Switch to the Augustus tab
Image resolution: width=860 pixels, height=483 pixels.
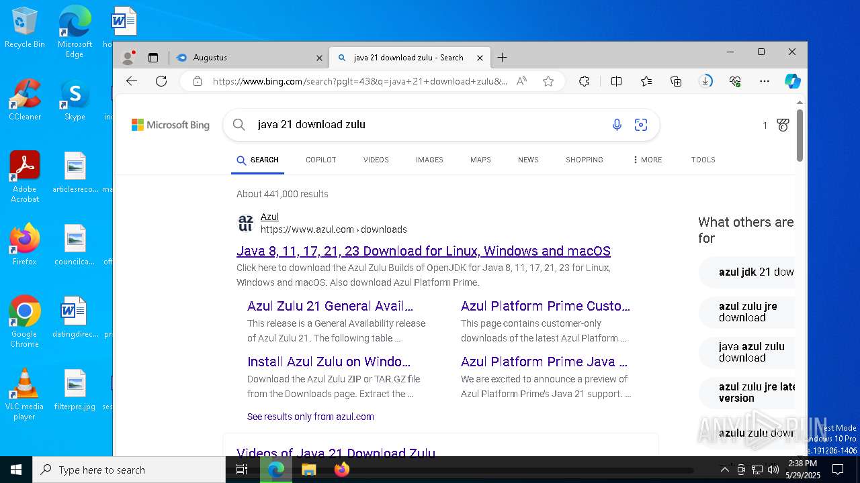(x=249, y=58)
